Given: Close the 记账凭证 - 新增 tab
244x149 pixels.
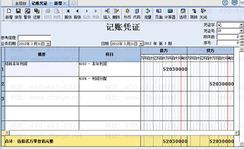Looking at the screenshot, I should [x=65, y=3].
